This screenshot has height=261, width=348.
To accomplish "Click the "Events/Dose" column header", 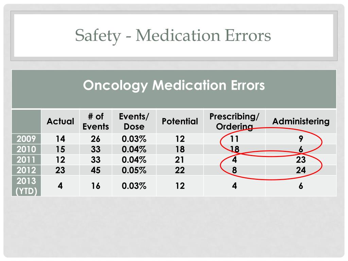I will (134, 121).
